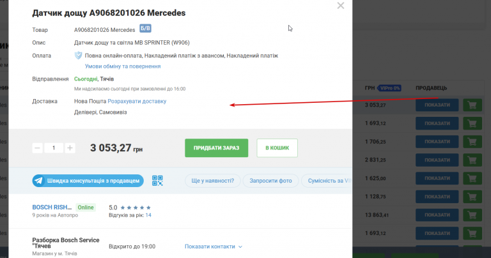The width and height of the screenshot is (491, 258).
Task: Add 13 863,41 item to cart icon
Action: (472, 215)
